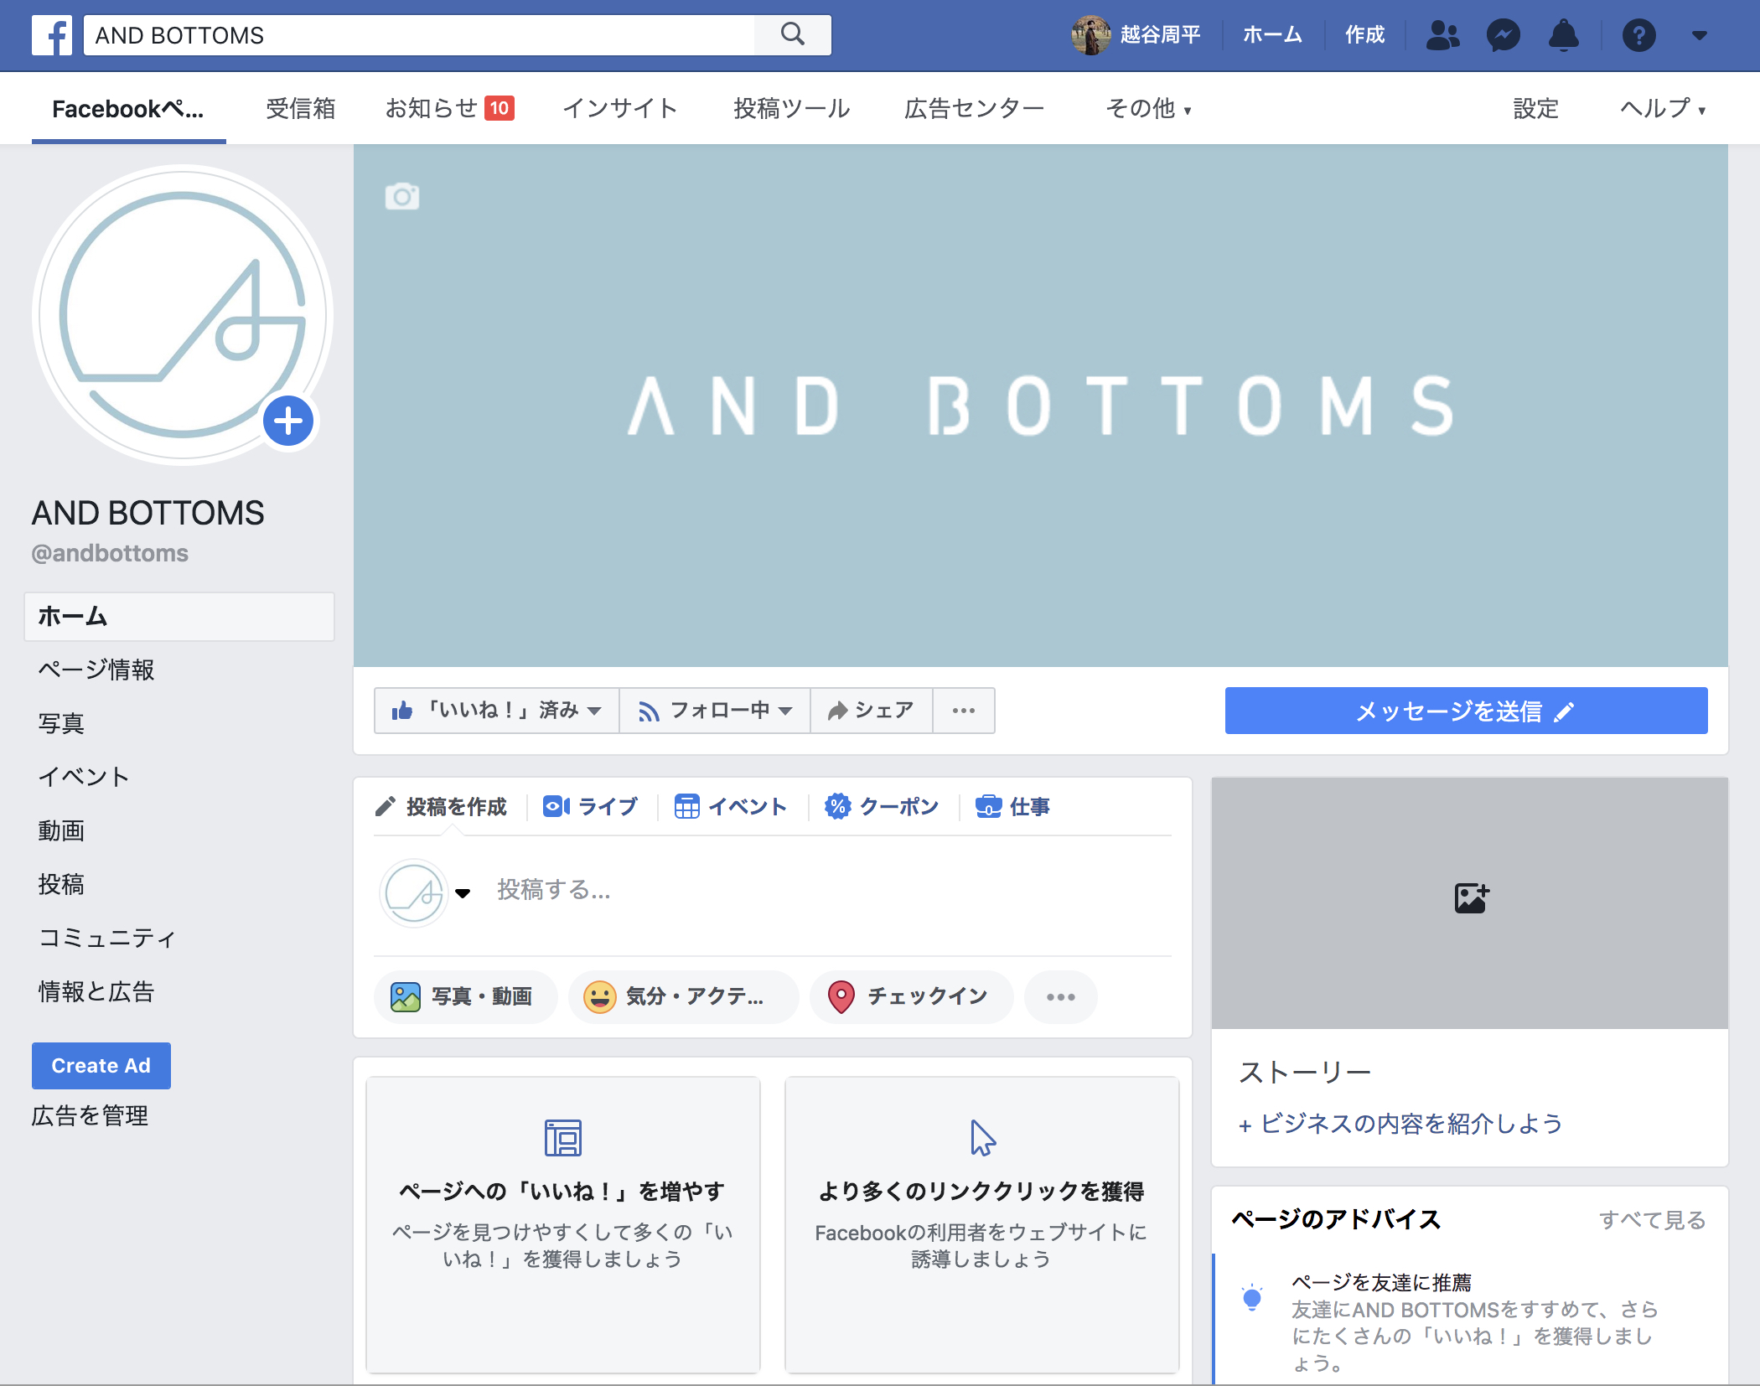Click the イベント calendar icon in composer
Image resolution: width=1760 pixels, height=1386 pixels.
coord(687,806)
